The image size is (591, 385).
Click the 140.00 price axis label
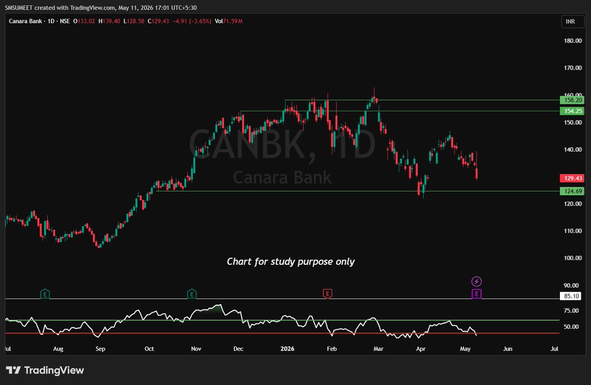click(572, 149)
